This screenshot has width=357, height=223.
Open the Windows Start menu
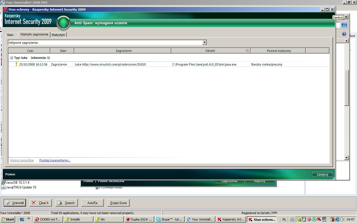coord(8,219)
